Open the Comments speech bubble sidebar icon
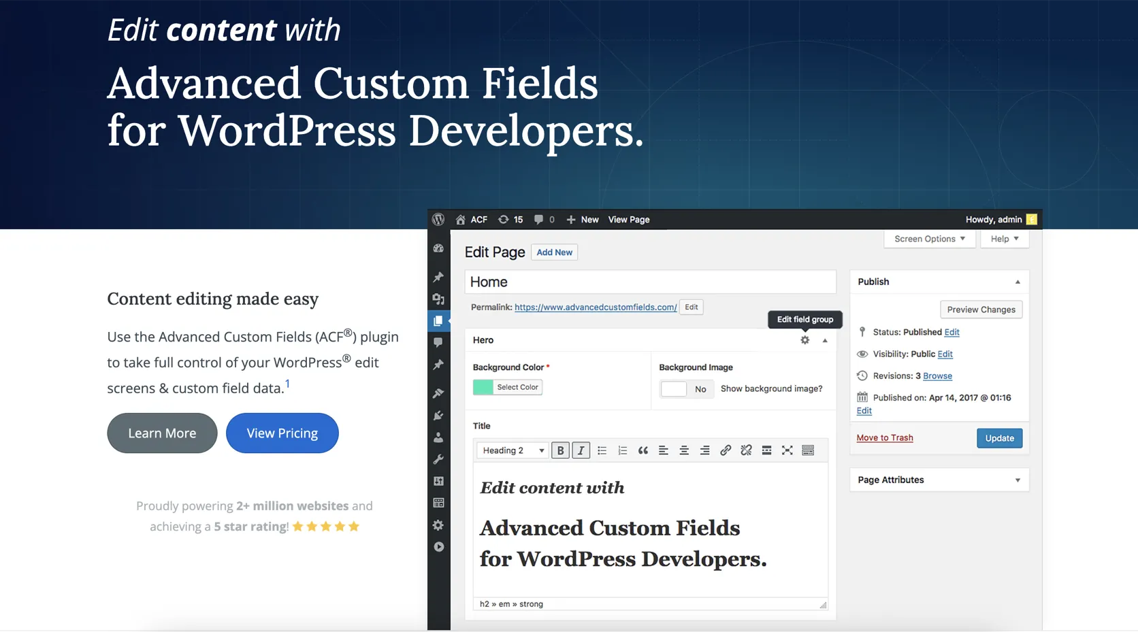Screen dimensions: 1138x632 pyautogui.click(x=438, y=342)
